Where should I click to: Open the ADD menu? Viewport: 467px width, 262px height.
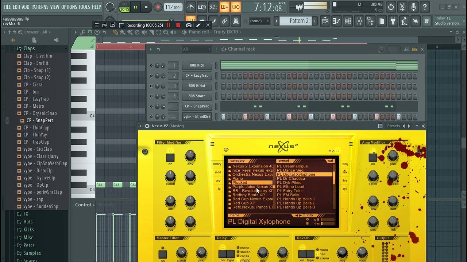[26, 7]
